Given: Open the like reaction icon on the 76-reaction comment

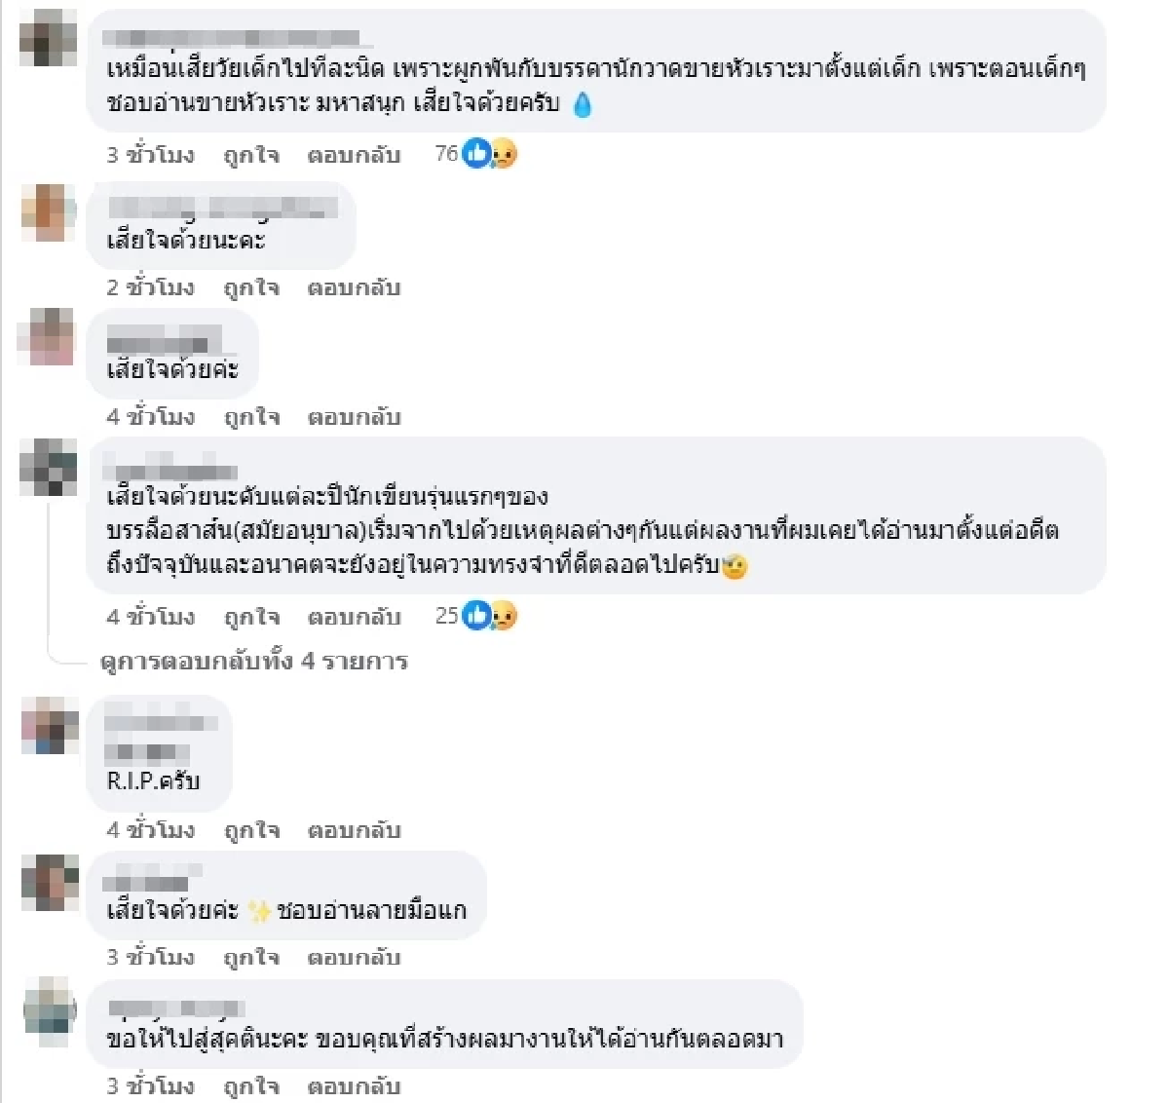Looking at the screenshot, I should click(x=476, y=154).
